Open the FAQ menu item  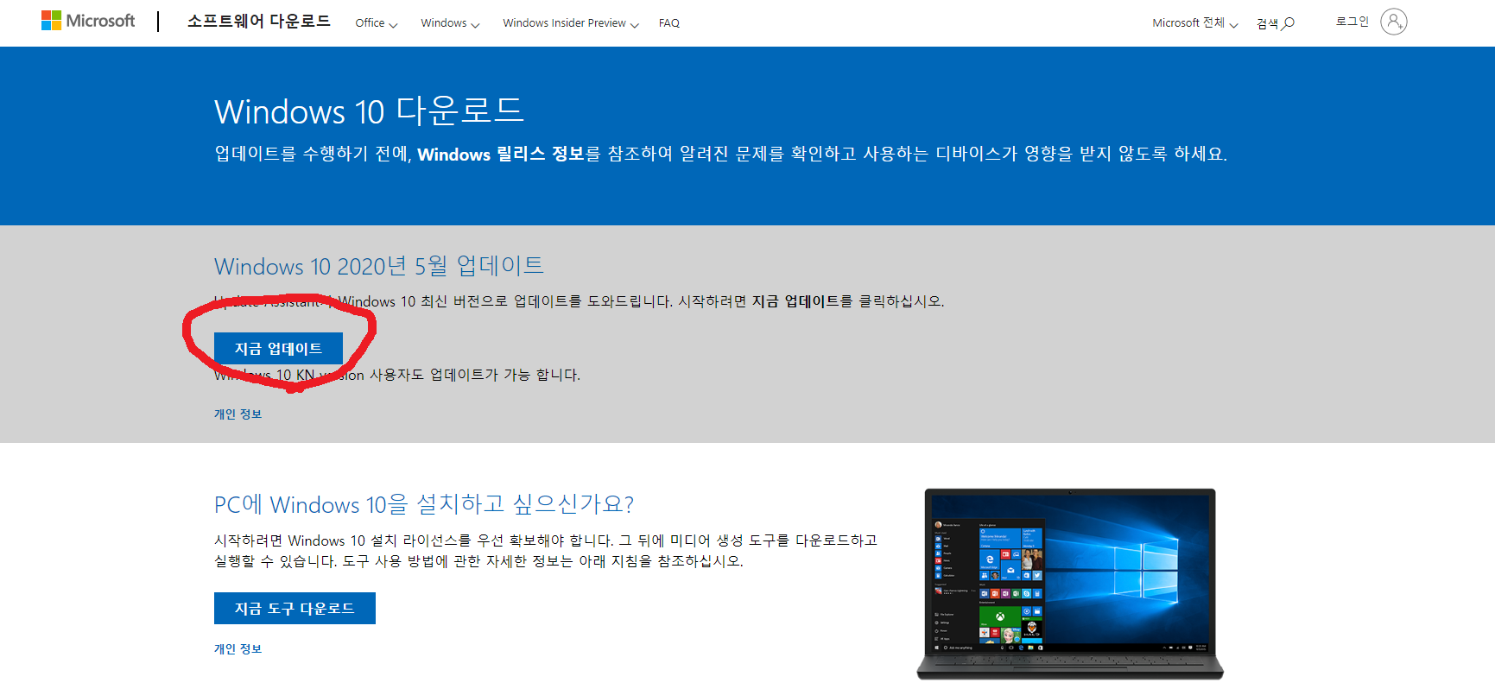click(669, 23)
